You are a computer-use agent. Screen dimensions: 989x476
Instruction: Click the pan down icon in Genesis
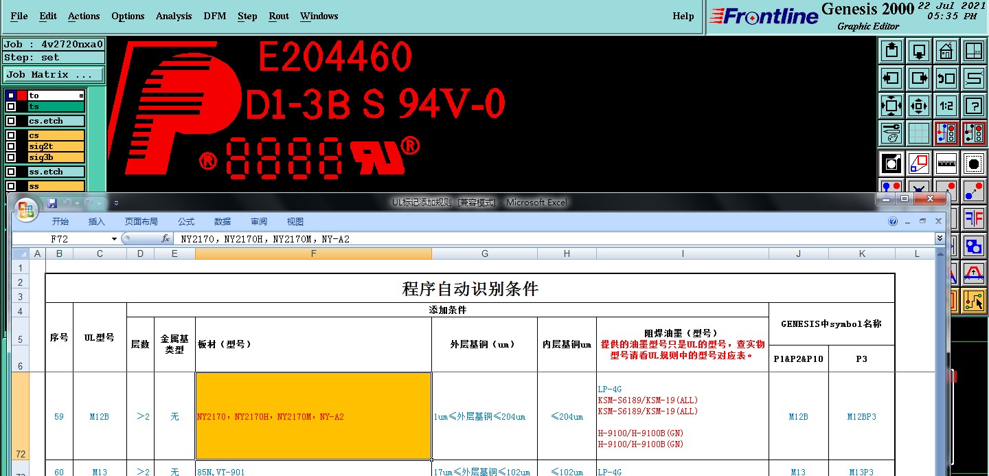point(918,50)
